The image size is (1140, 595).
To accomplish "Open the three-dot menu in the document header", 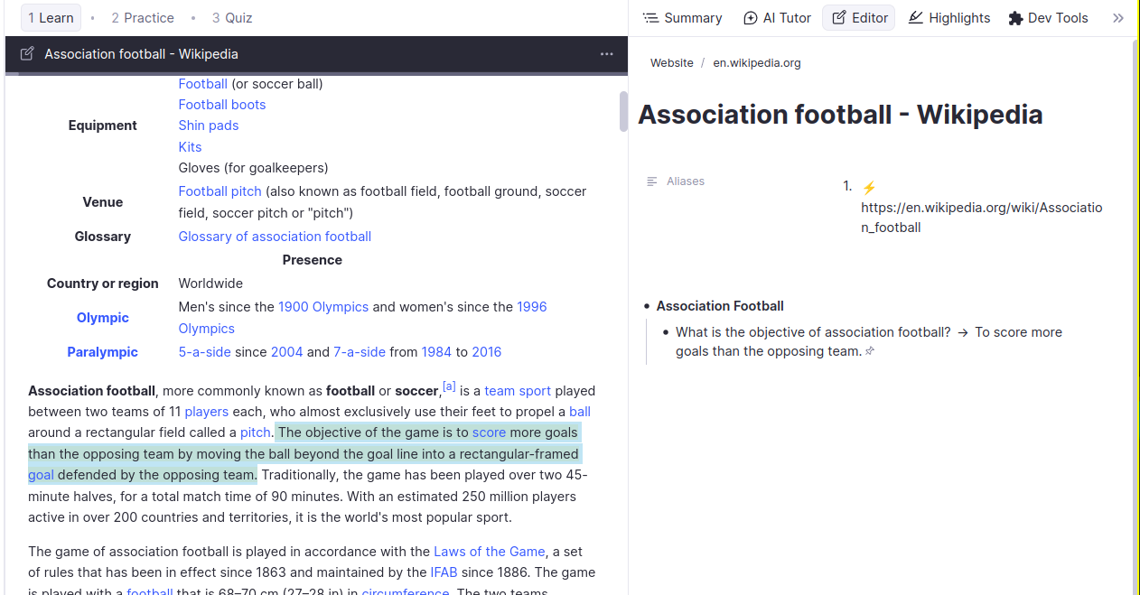I will coord(607,54).
